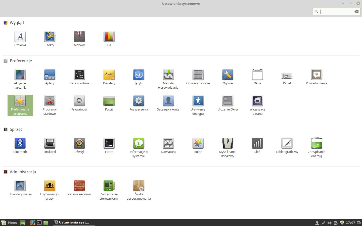Open the Pulpit desktop settings
The image size is (362, 226).
[109, 103]
